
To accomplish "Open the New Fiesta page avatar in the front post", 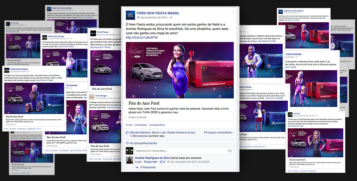I will click(130, 15).
